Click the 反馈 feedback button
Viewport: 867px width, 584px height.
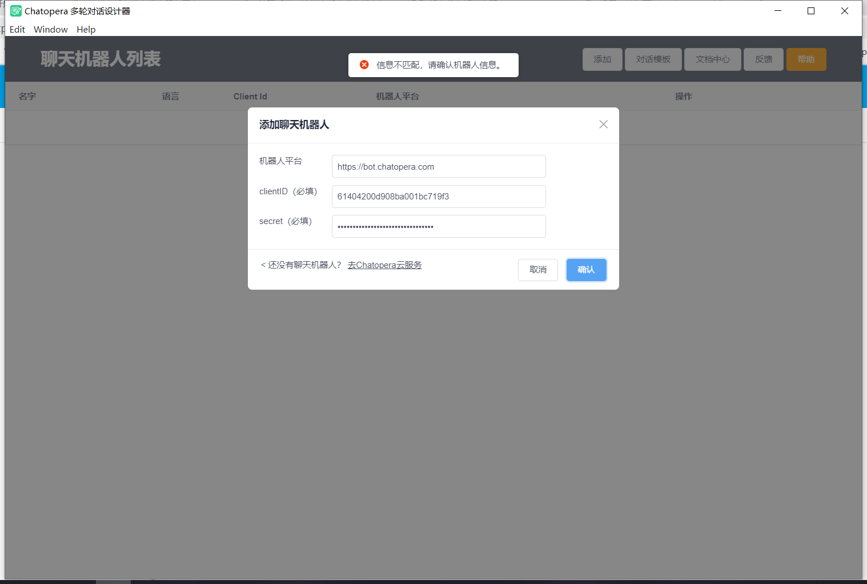click(x=764, y=59)
